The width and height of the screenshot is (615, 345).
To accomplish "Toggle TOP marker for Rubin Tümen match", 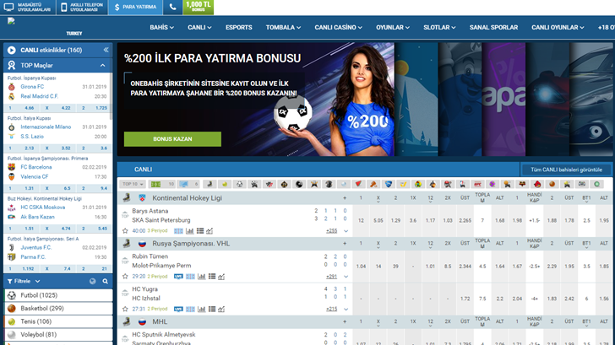I will point(125,260).
